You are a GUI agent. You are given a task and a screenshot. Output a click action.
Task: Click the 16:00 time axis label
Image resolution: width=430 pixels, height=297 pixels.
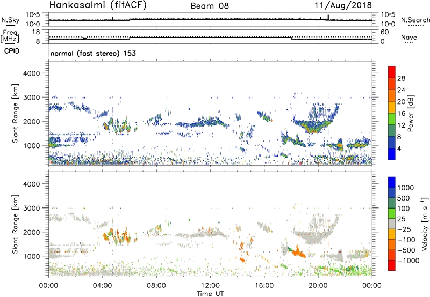pos(264,286)
